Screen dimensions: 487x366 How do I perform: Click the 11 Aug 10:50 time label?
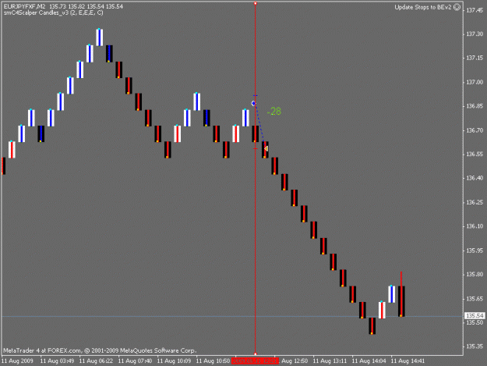213,361
